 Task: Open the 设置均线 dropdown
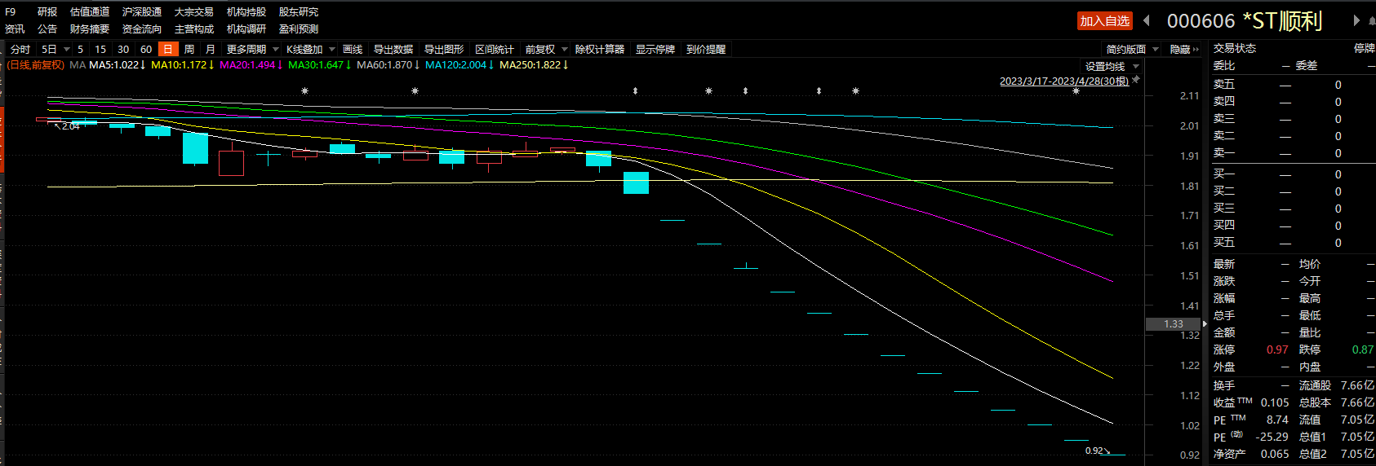(1112, 67)
